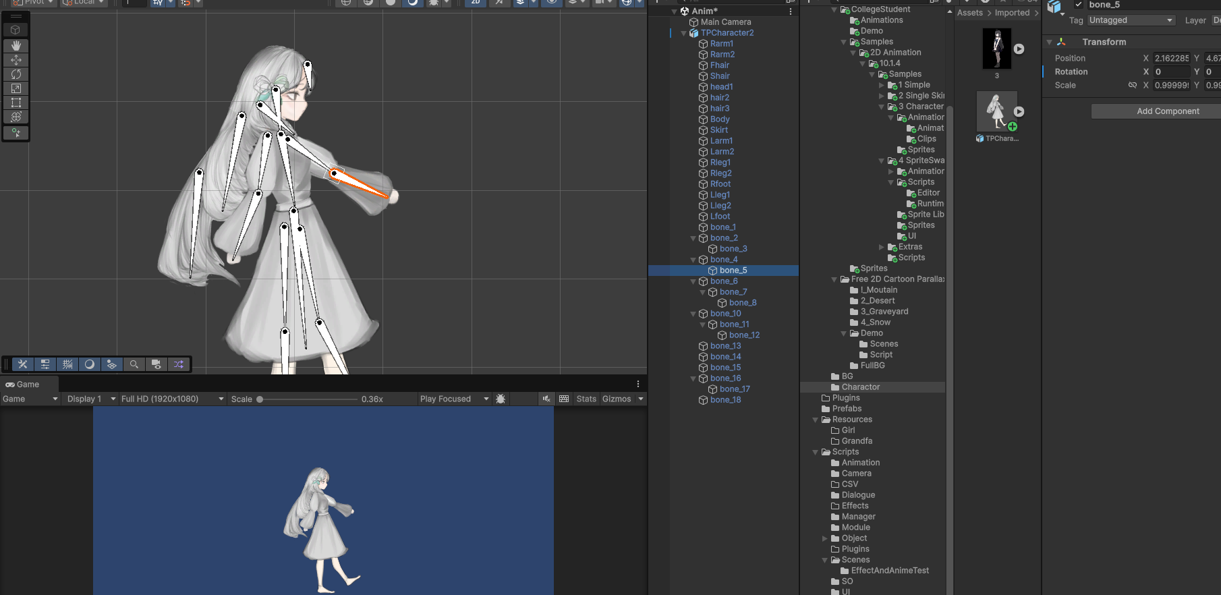Screen dimensions: 1221x595
Task: Click the Game view mute audio icon
Action: pyautogui.click(x=546, y=399)
